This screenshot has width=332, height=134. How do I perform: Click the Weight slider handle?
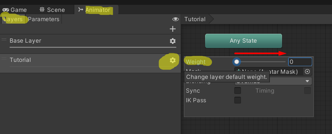pos(237,62)
